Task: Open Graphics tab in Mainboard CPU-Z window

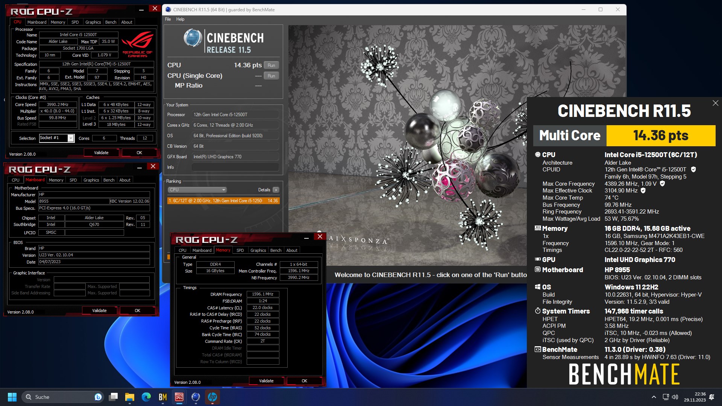Action: (x=91, y=180)
